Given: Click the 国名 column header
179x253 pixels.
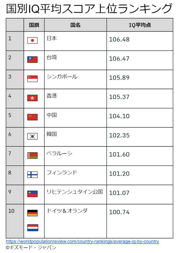Looking at the screenshot, I should pyautogui.click(x=75, y=25).
